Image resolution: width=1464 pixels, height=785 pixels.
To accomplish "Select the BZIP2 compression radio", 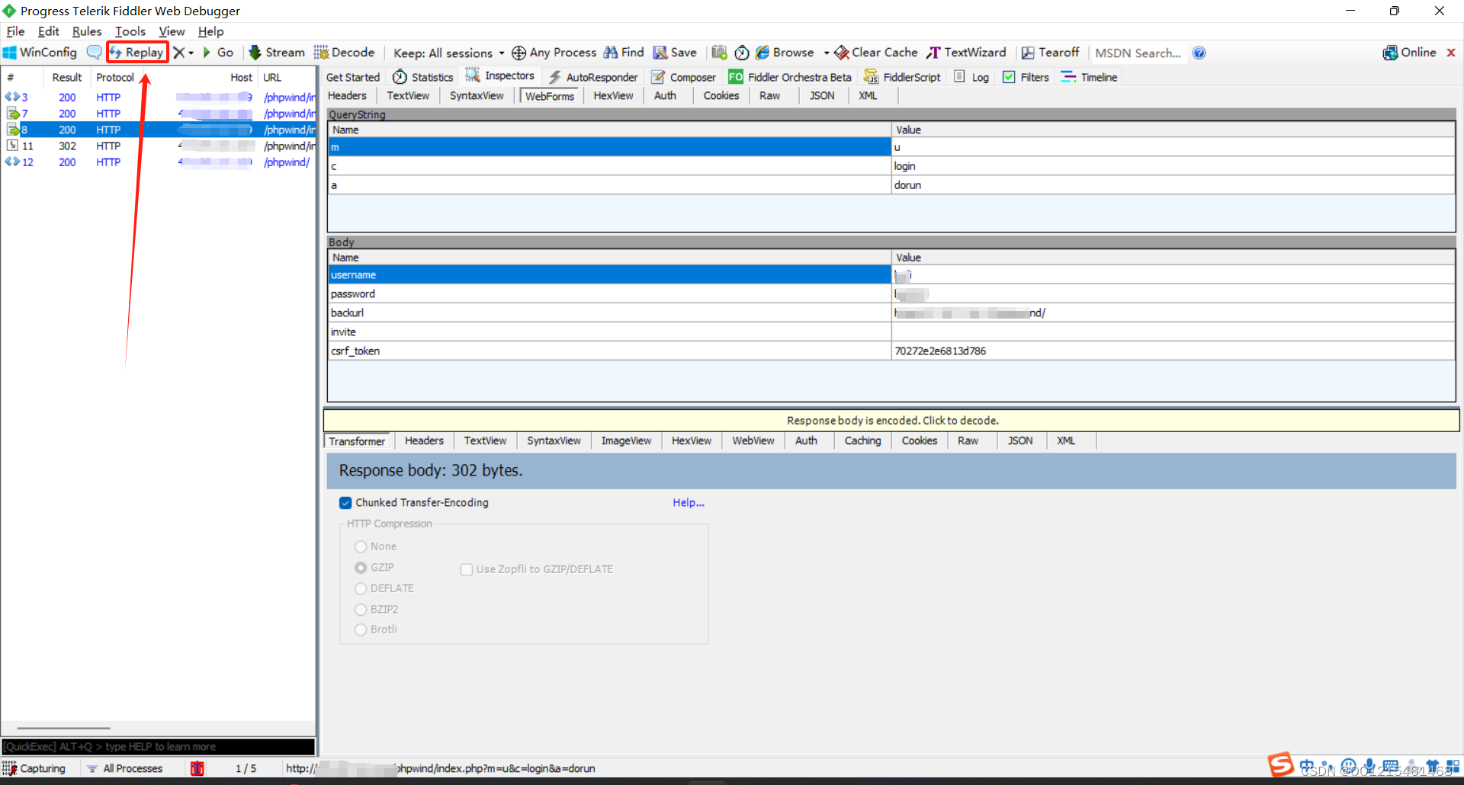I will pyautogui.click(x=361, y=609).
